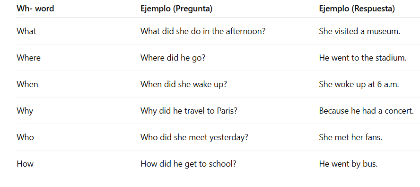
Task: Click the answer 'He went by bus.'
Action: tap(348, 164)
